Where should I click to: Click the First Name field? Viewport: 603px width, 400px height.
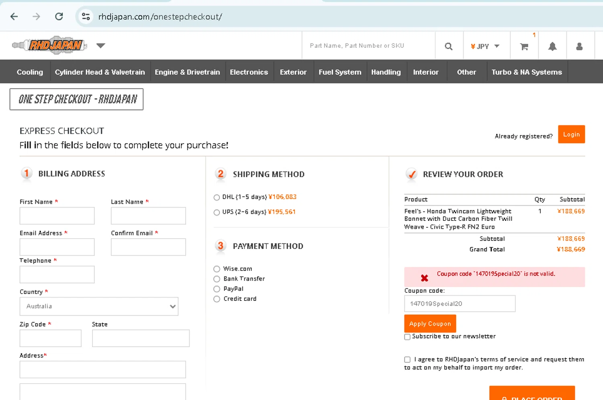(x=57, y=216)
